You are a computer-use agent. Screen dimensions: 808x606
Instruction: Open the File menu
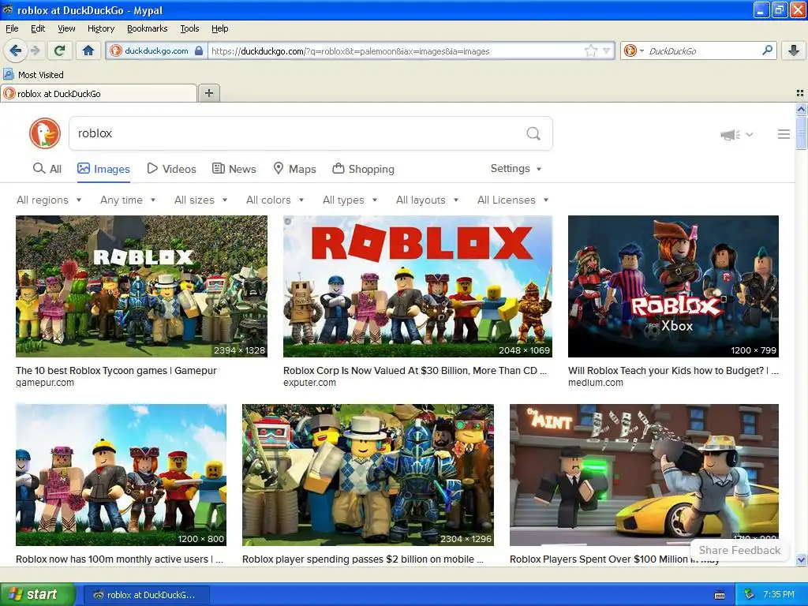click(x=12, y=28)
